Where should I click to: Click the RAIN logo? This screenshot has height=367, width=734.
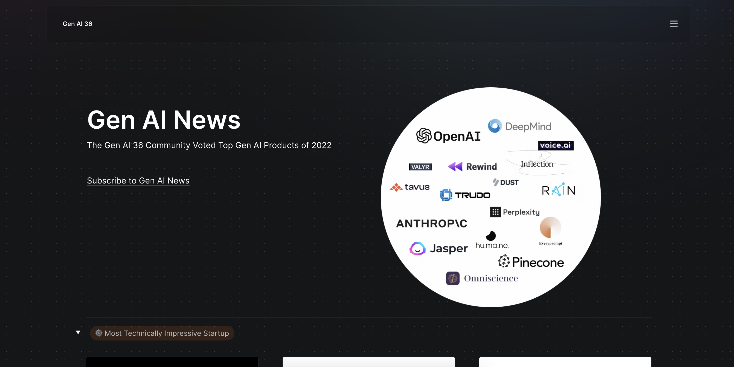click(558, 190)
